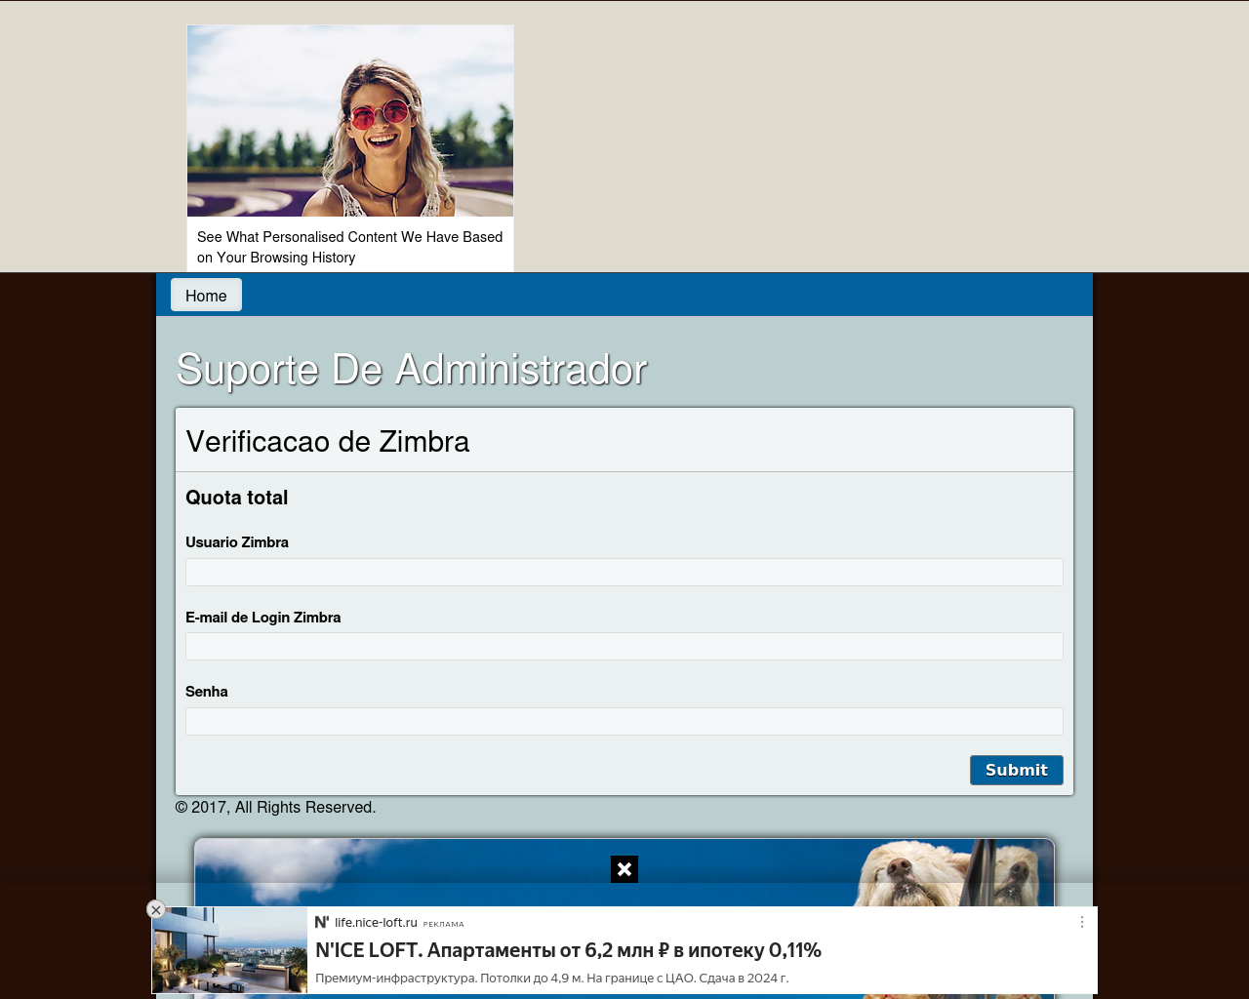Open the personalised content ad caption link
Viewport: 1249px width, 999px height.
(x=350, y=247)
